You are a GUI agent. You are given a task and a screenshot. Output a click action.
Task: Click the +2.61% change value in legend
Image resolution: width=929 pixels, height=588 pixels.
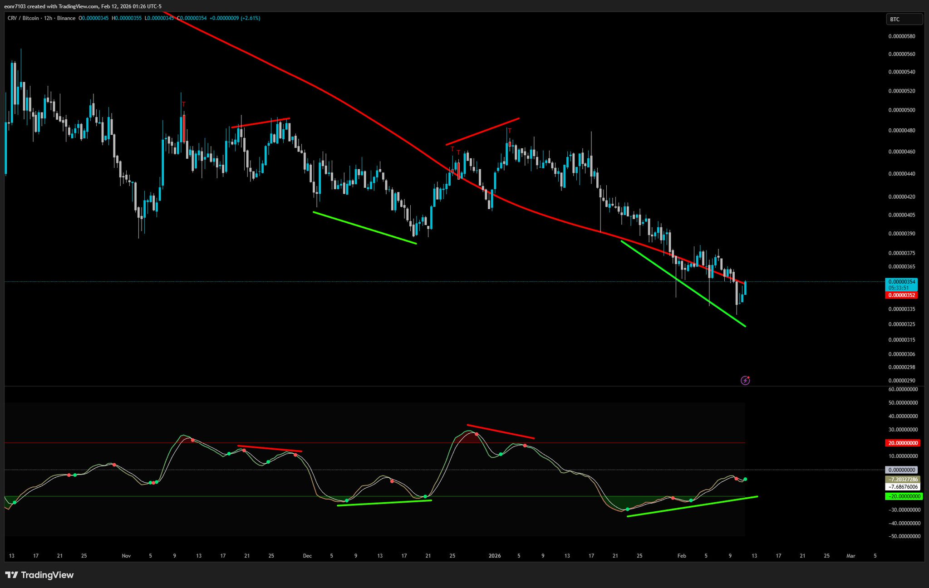(251, 18)
